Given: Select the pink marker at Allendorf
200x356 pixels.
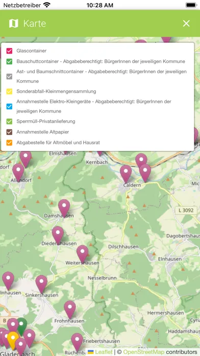Looking at the screenshot, I should click(x=18, y=172).
